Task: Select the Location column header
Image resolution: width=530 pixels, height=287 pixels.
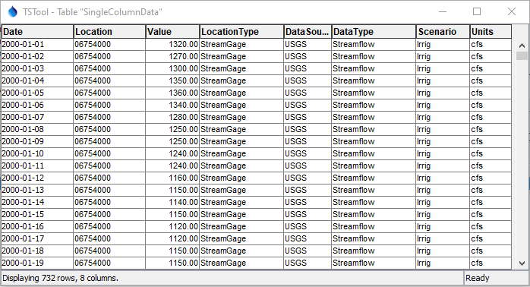Action: [x=109, y=32]
